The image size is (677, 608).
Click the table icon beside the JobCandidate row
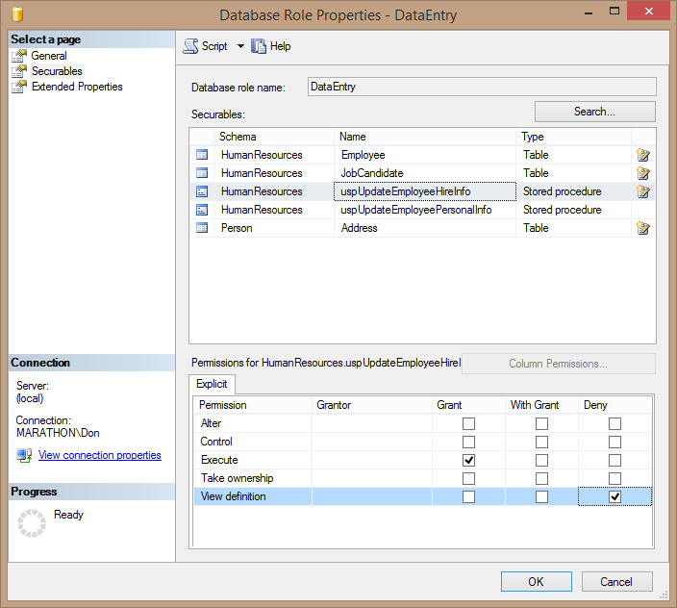pyautogui.click(x=202, y=173)
